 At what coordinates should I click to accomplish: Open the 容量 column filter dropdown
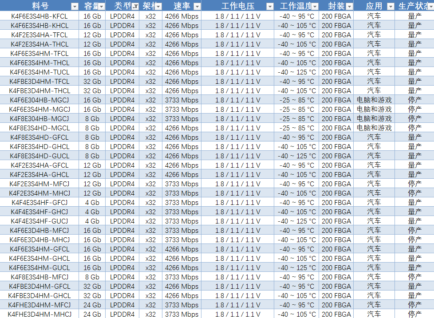(x=102, y=6)
